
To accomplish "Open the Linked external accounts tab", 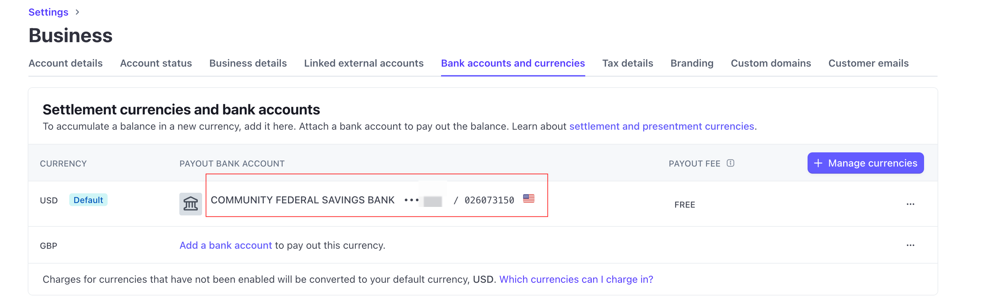I will (x=363, y=63).
